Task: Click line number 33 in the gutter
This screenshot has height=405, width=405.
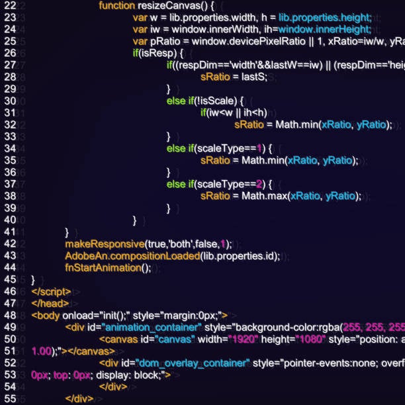Action: click(10, 136)
